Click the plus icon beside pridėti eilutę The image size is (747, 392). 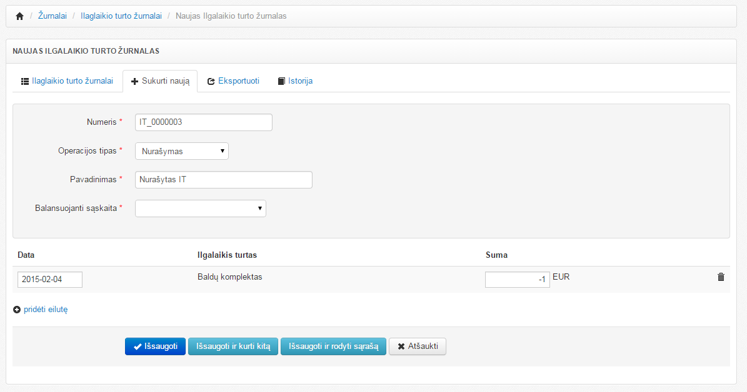(17, 310)
